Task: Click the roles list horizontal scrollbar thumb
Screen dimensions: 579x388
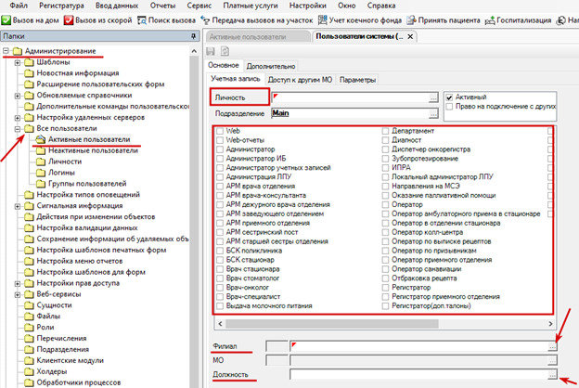Action: [332, 324]
